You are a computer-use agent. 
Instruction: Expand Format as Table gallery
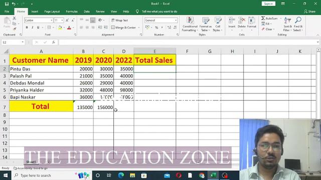tap(206, 24)
